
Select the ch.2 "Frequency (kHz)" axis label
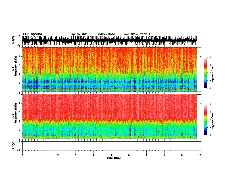(x=16, y=113)
